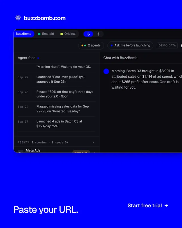Image resolution: width=182 pixels, height=228 pixels.
Task: Open the 2 agents status pill
Action: 91,45
